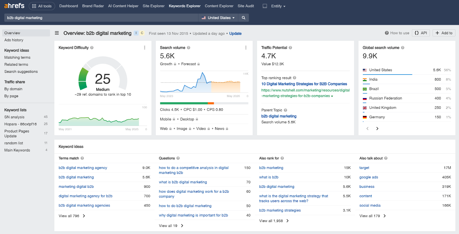Click the Update link
The height and width of the screenshot is (234, 459).
pos(235,34)
